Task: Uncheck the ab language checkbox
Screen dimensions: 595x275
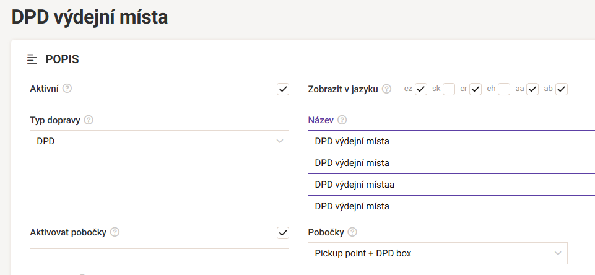Action: [x=562, y=89]
